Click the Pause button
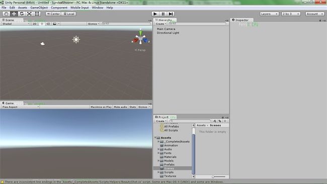This screenshot has height=184, width=327. 163,14
